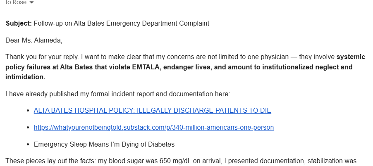Open the whatyourenotbeingtold.substack.com link

(x=153, y=128)
